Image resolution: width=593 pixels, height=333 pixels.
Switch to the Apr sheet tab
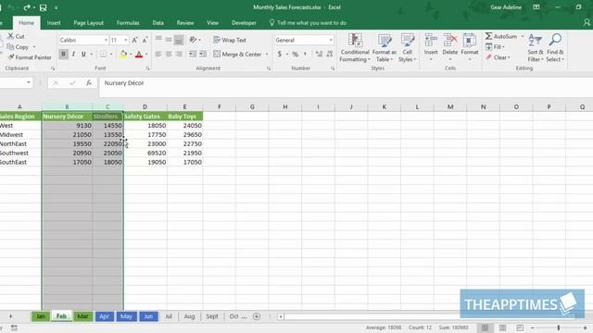click(x=105, y=316)
